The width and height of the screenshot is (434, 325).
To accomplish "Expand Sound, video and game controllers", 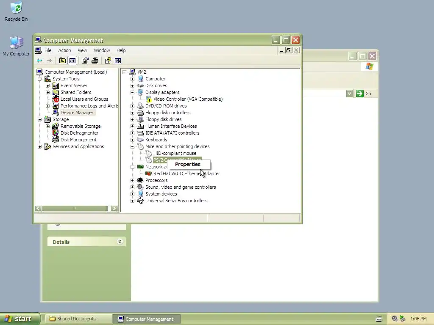I will (132, 187).
